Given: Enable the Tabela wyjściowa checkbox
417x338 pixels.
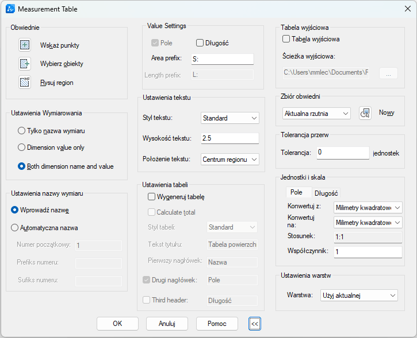Looking at the screenshot, I should [286, 40].
